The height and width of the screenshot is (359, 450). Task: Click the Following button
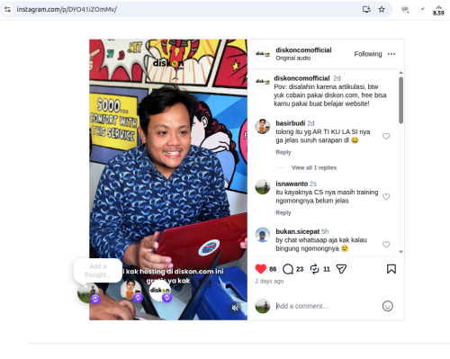point(368,54)
